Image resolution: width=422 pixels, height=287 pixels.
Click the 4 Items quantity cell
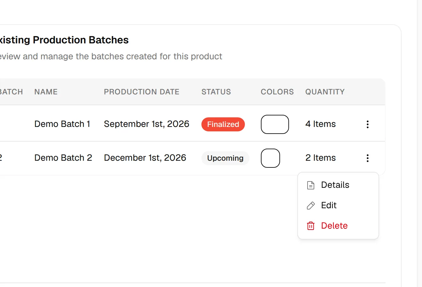pos(321,124)
